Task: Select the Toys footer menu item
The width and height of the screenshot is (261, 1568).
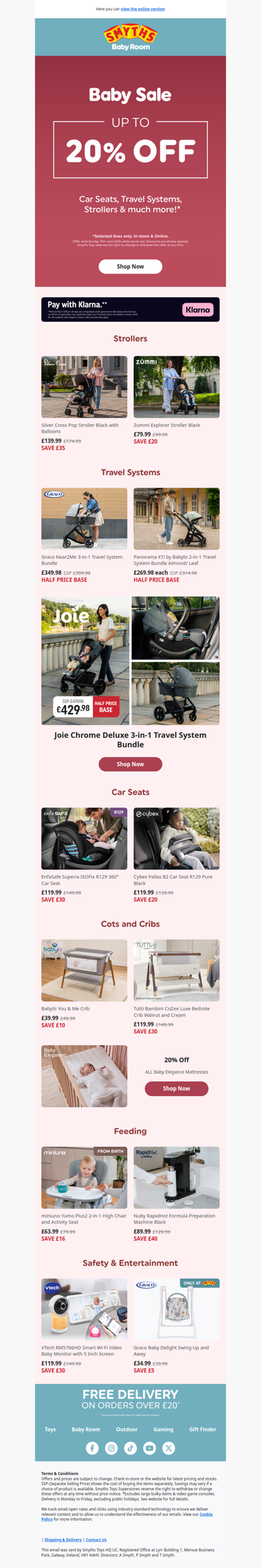Action: tap(50, 1429)
